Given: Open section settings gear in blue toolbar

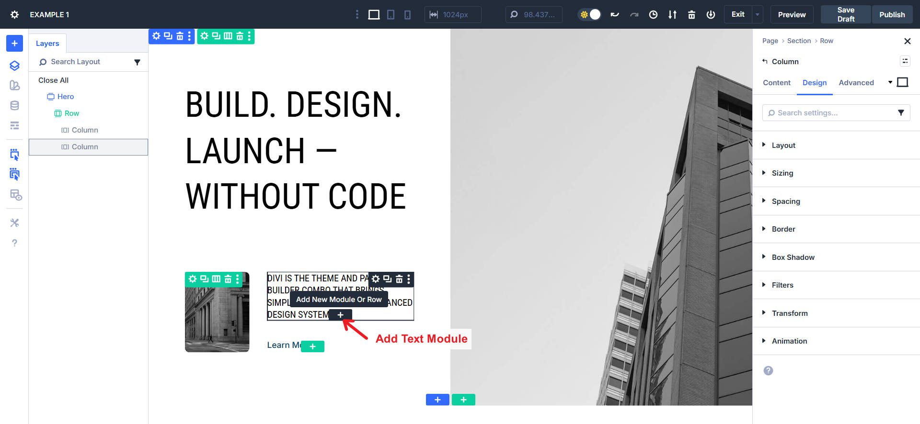Looking at the screenshot, I should (156, 36).
